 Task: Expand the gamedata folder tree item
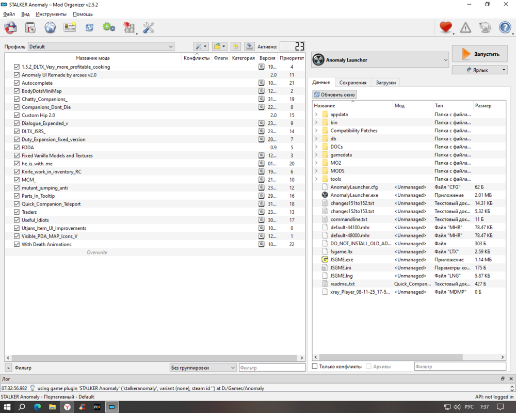tap(316, 155)
